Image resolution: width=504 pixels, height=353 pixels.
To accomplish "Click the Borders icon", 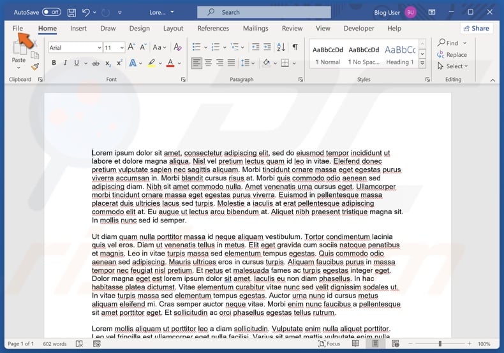I will (285, 63).
